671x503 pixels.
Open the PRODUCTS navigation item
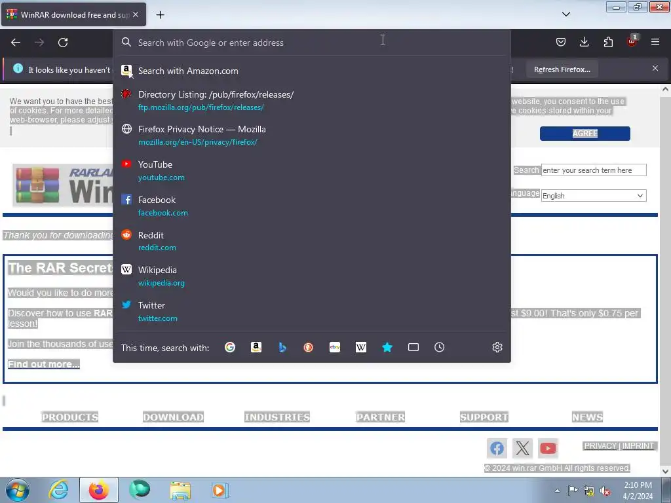click(x=69, y=417)
